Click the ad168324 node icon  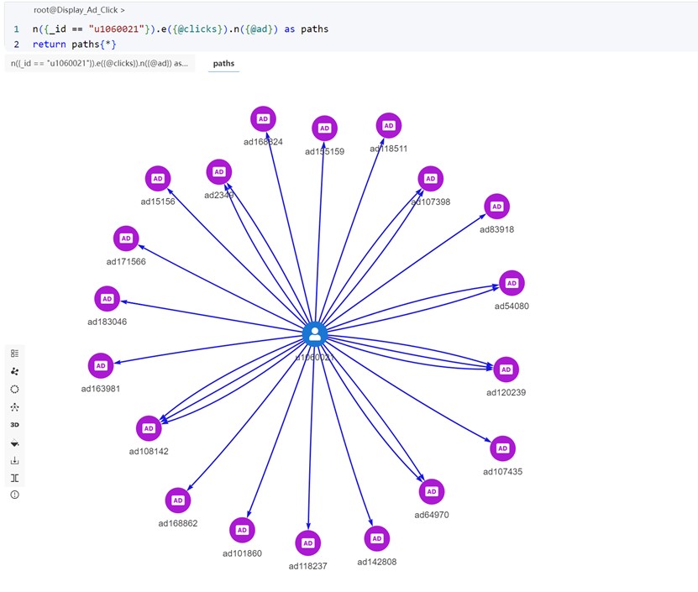[263, 119]
